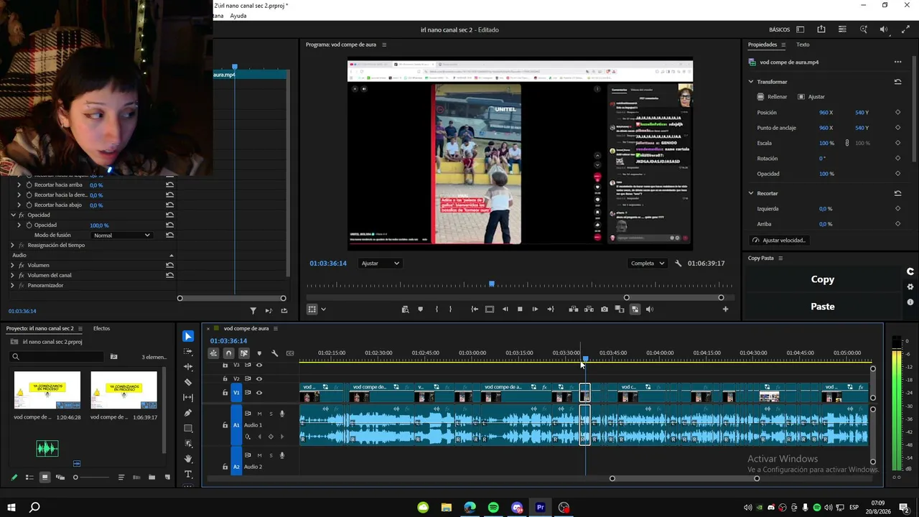The height and width of the screenshot is (517, 919).
Task: Toggle visibility of track V1
Action: coord(259,393)
